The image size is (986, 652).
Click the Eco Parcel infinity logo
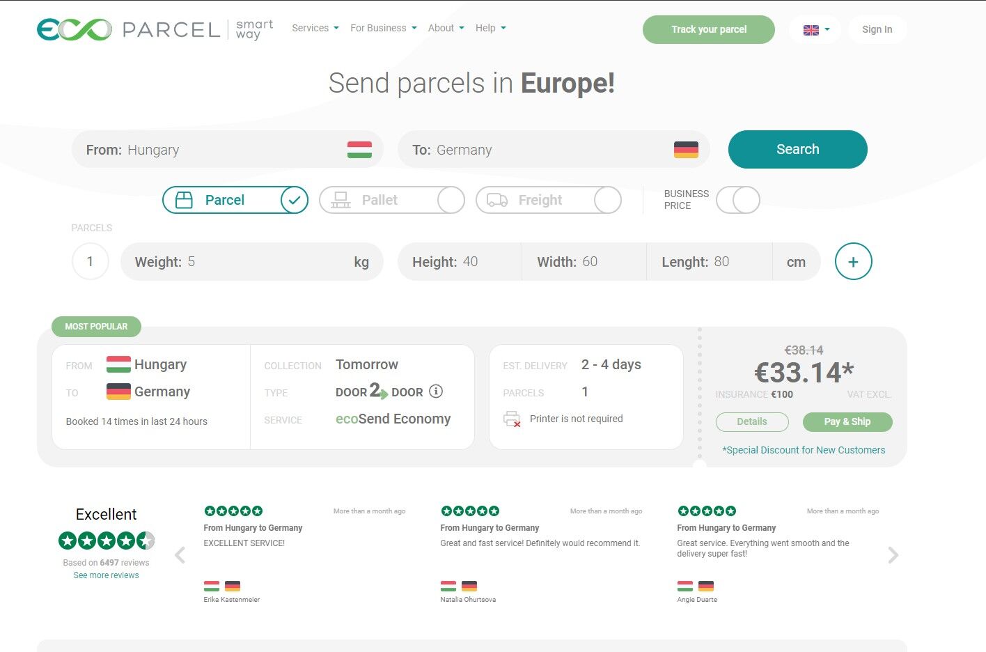(75, 29)
